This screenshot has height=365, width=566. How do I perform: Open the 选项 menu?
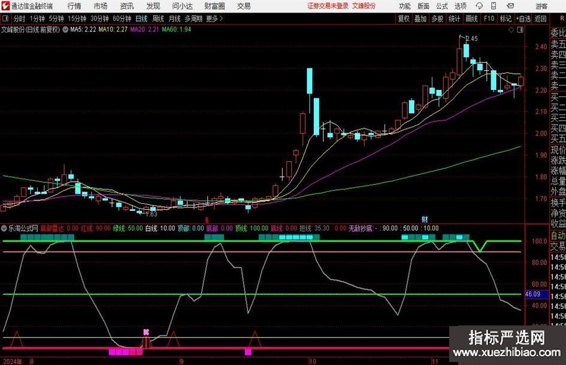coord(460,6)
